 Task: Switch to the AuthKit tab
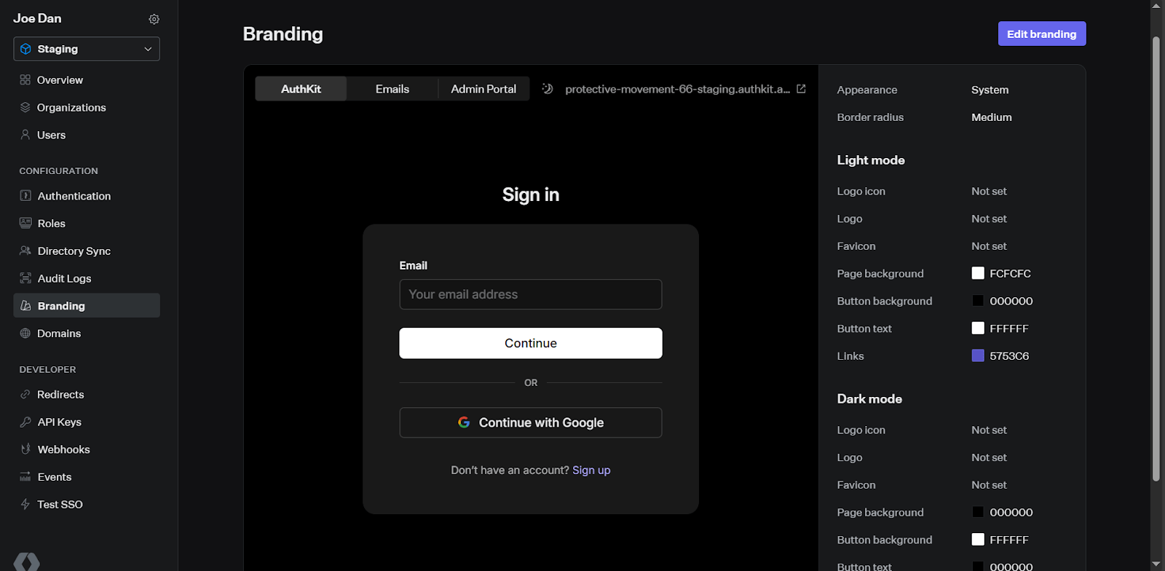301,89
